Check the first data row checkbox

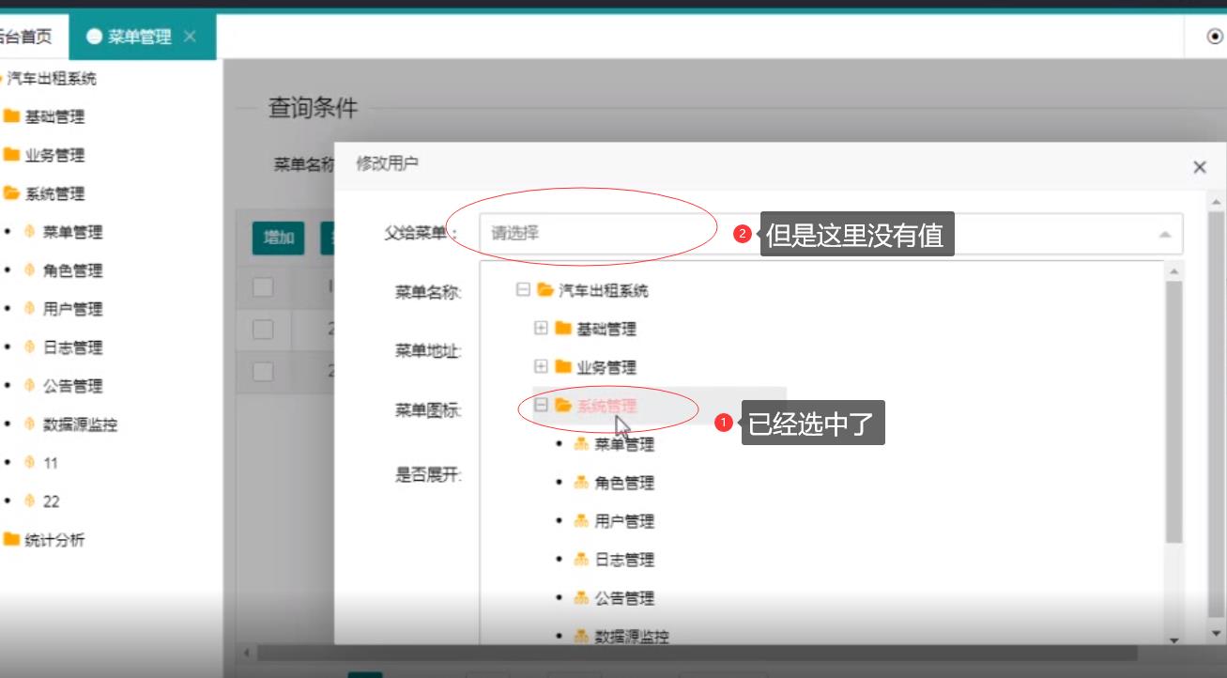[263, 329]
